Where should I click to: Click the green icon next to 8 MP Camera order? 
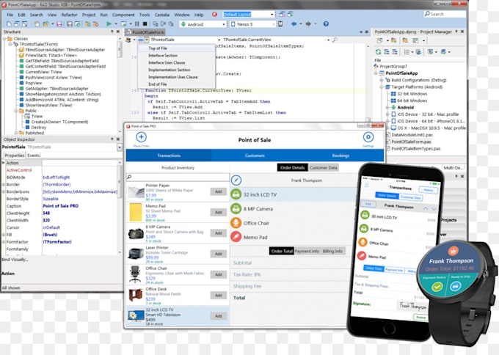[x=236, y=209]
